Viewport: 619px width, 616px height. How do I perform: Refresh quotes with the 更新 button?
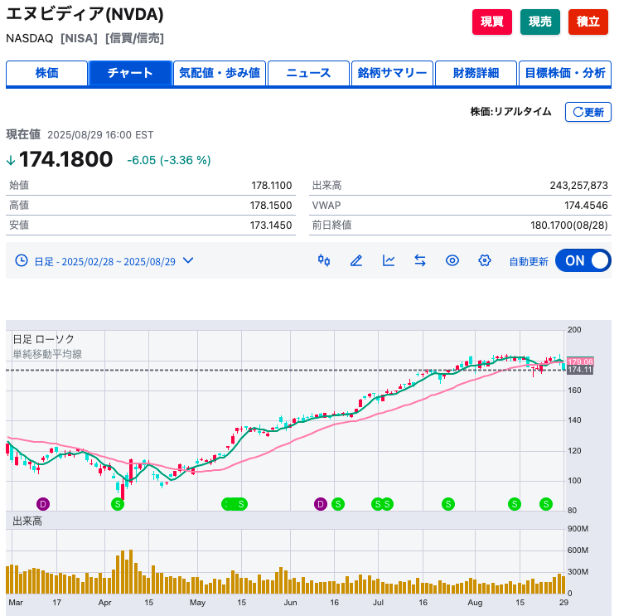pos(588,112)
